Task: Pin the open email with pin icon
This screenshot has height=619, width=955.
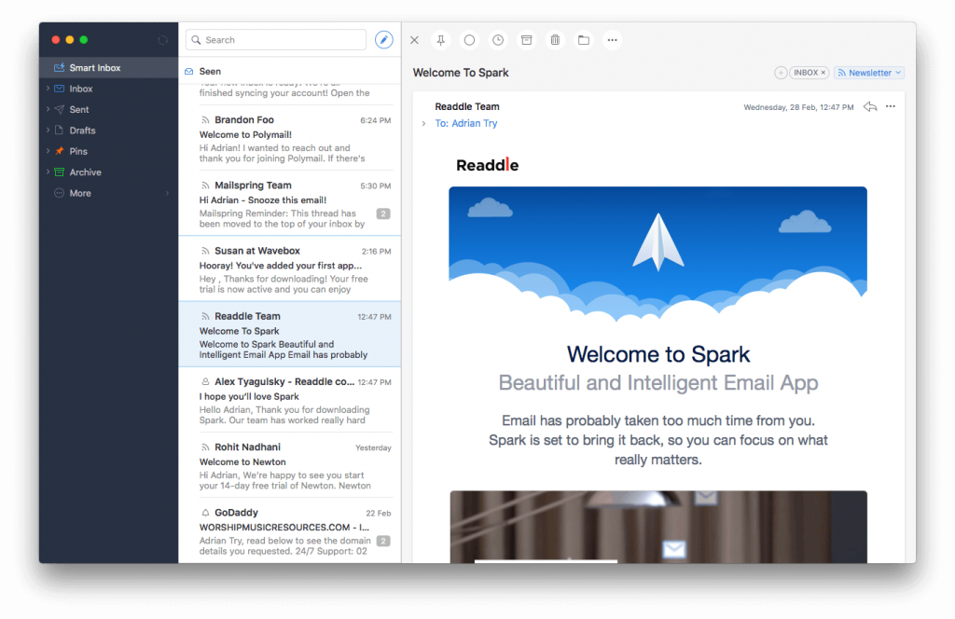Action: 441,40
